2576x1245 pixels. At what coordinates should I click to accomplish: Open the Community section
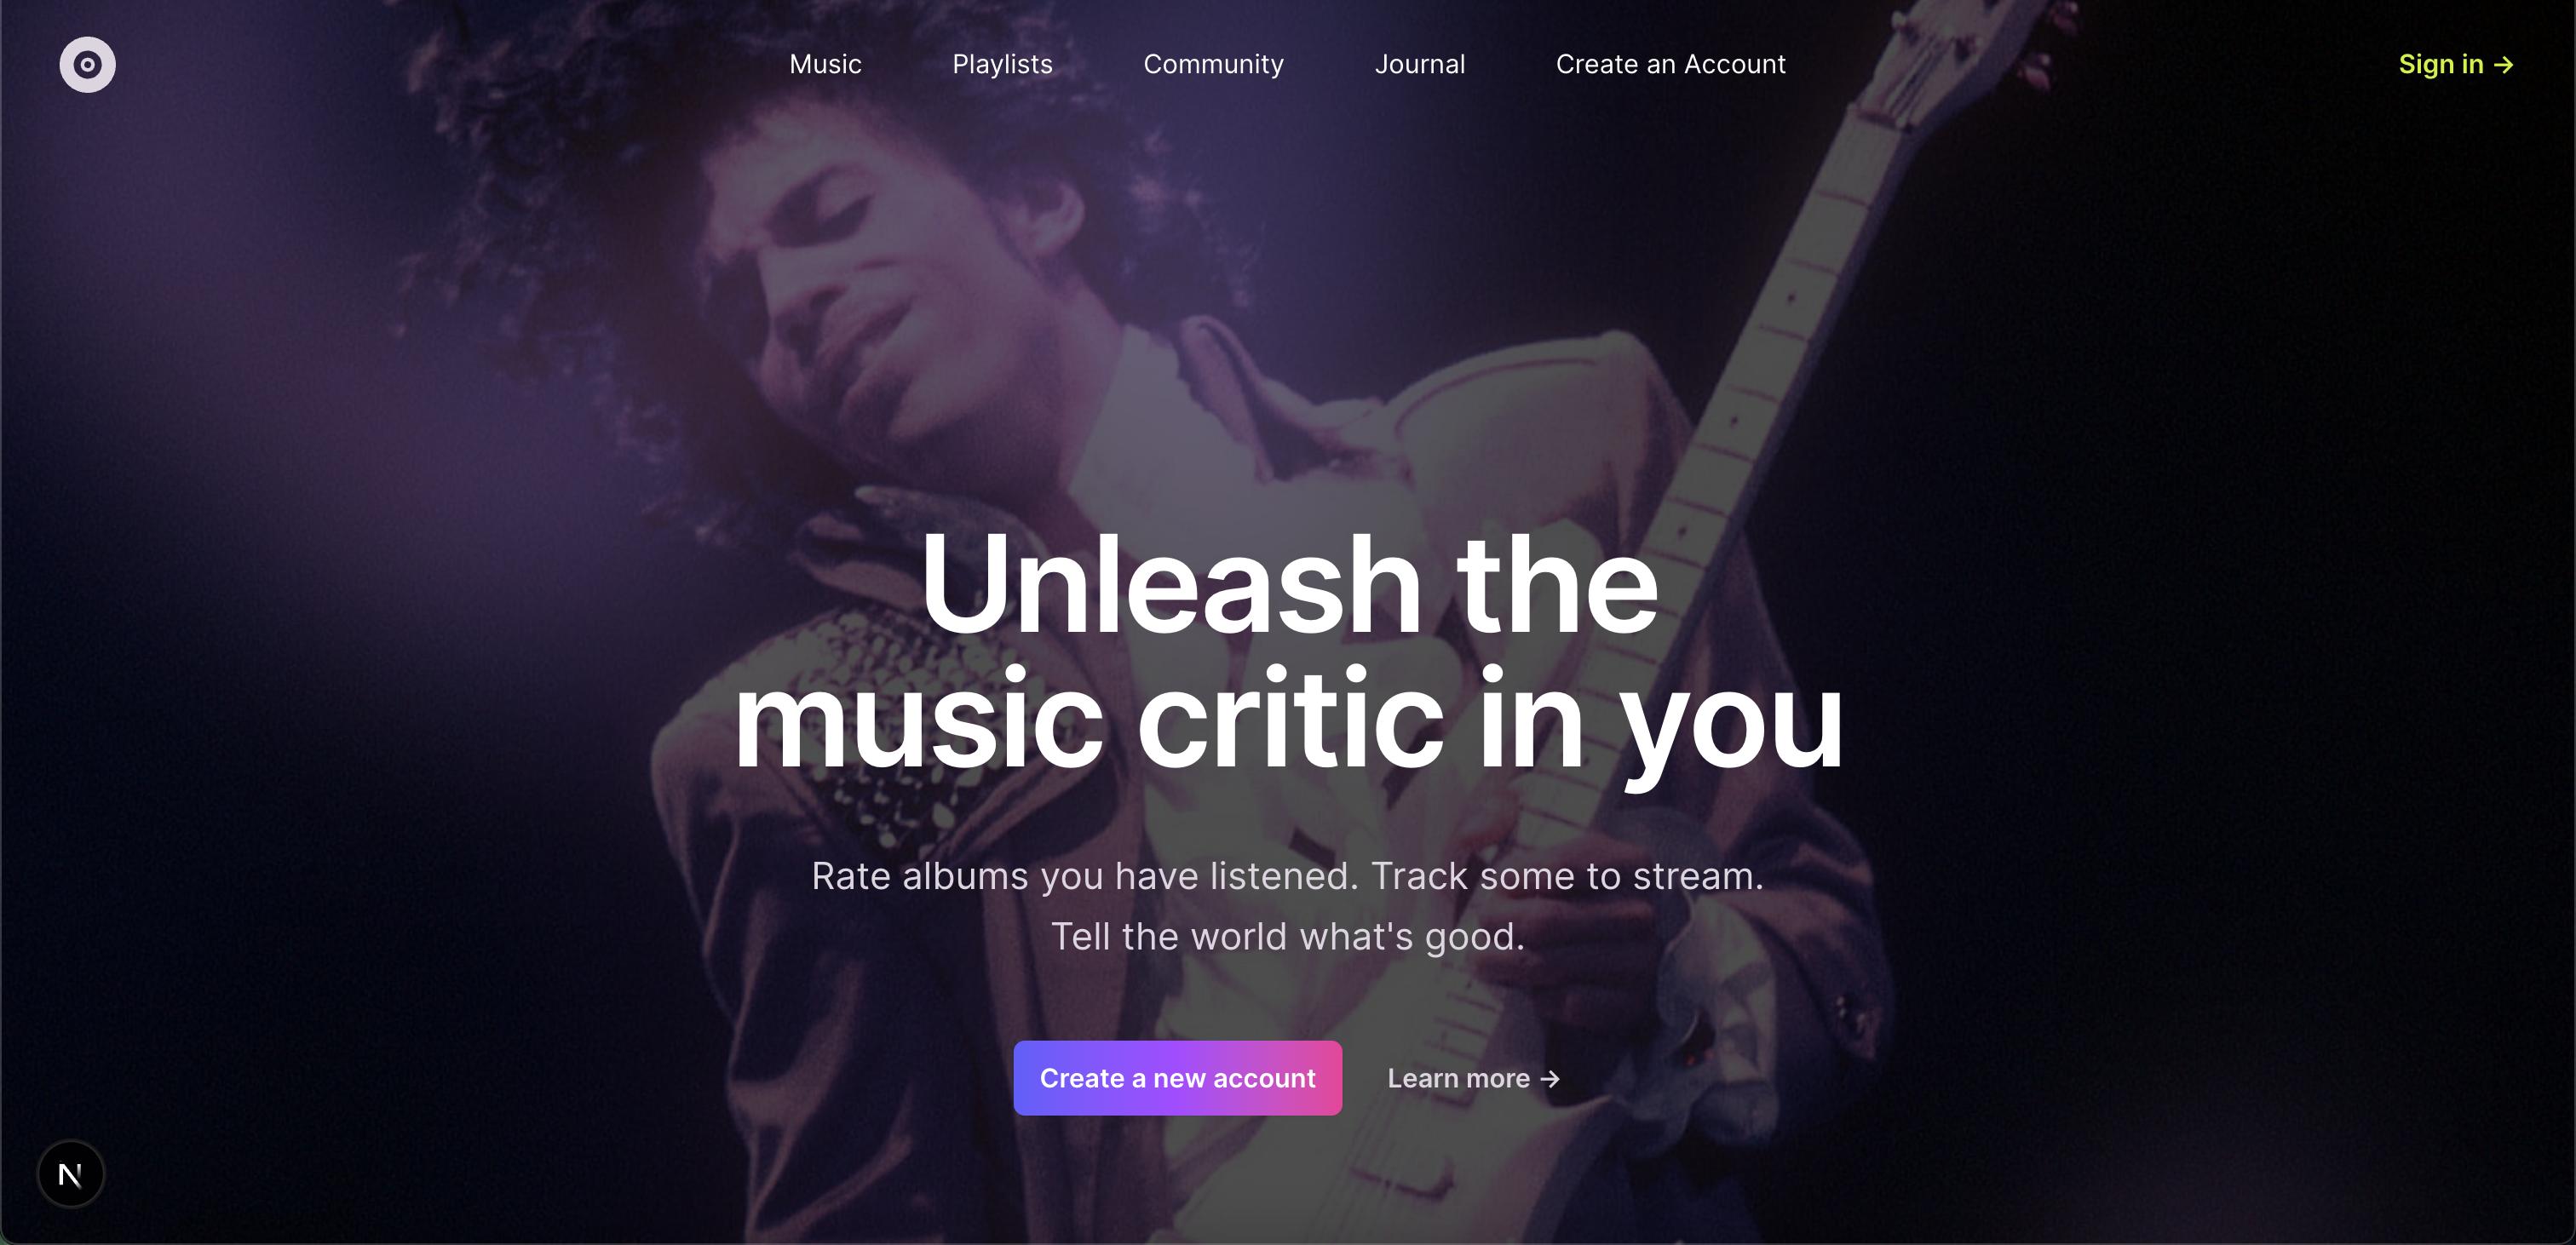click(1213, 64)
